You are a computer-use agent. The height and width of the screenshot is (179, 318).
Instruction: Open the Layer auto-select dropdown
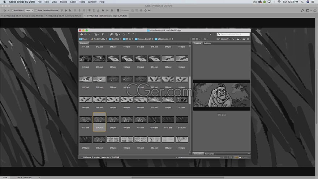pos(29,10)
